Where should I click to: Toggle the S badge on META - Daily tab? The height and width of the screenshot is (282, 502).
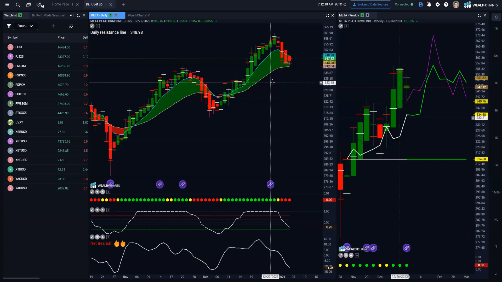click(x=111, y=15)
